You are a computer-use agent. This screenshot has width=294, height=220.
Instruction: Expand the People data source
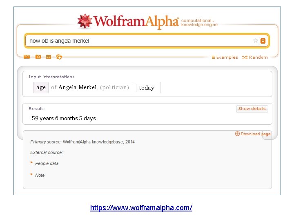47,163
